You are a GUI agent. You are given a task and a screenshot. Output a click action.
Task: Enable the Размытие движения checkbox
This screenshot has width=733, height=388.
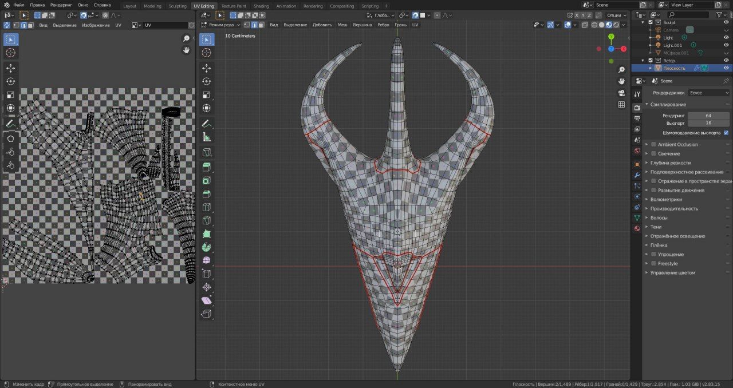(x=653, y=190)
